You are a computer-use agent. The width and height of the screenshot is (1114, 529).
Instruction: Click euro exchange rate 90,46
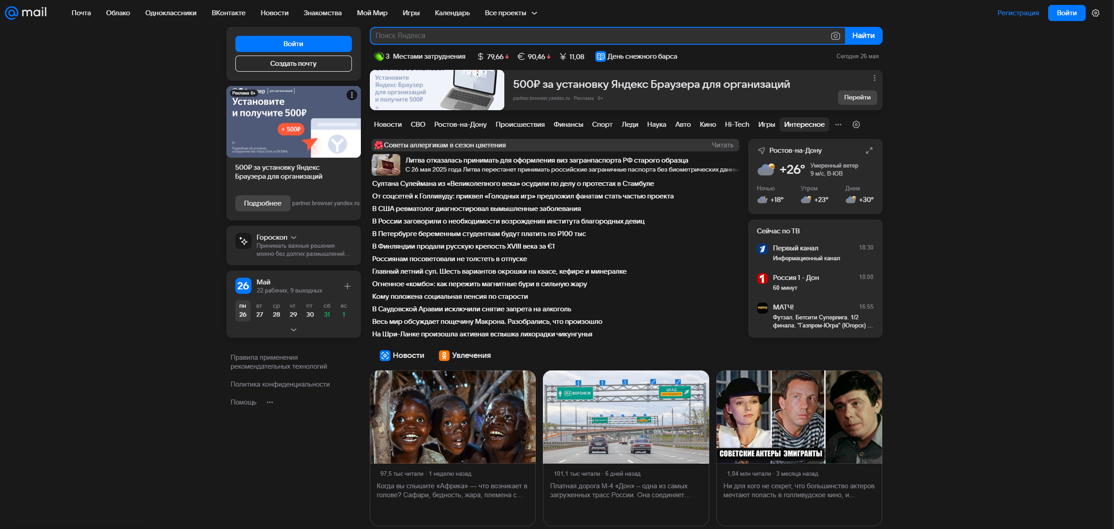pos(534,56)
